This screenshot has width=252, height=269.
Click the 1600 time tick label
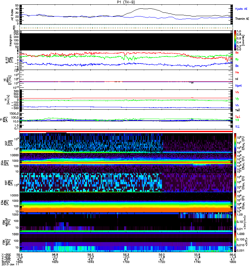coord(19,262)
